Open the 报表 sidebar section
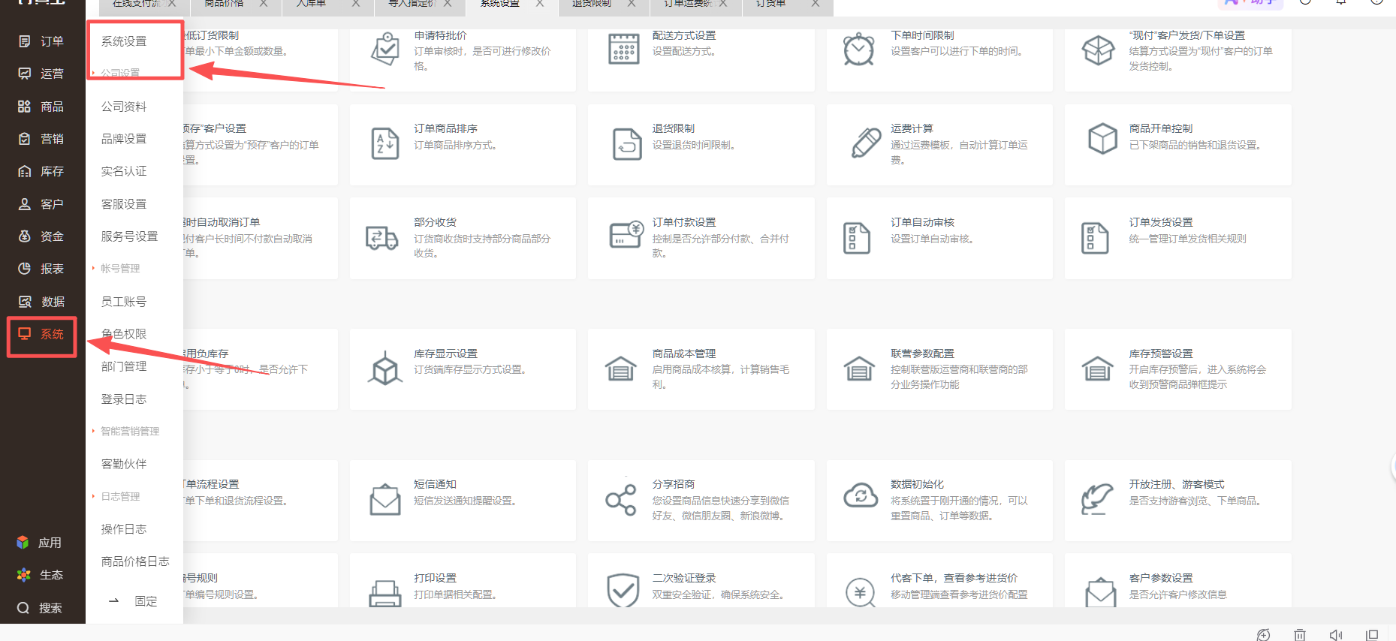Image resolution: width=1396 pixels, height=641 pixels. (41, 269)
